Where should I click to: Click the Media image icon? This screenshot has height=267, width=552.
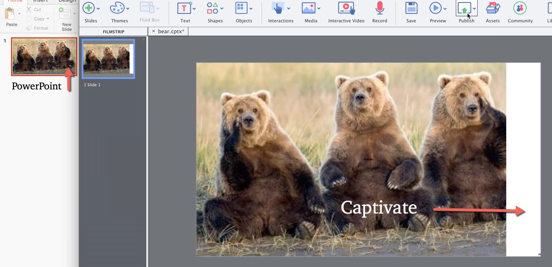[x=309, y=8]
